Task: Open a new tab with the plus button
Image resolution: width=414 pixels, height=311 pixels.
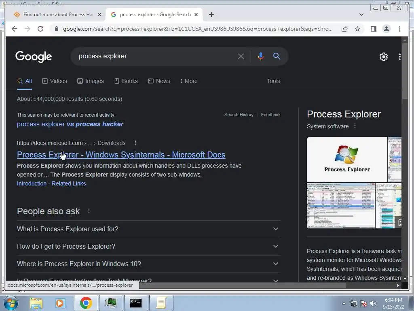Action: (x=211, y=15)
